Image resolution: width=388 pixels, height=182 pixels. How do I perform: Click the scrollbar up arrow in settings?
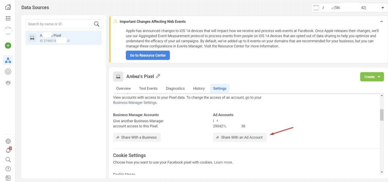[382, 95]
